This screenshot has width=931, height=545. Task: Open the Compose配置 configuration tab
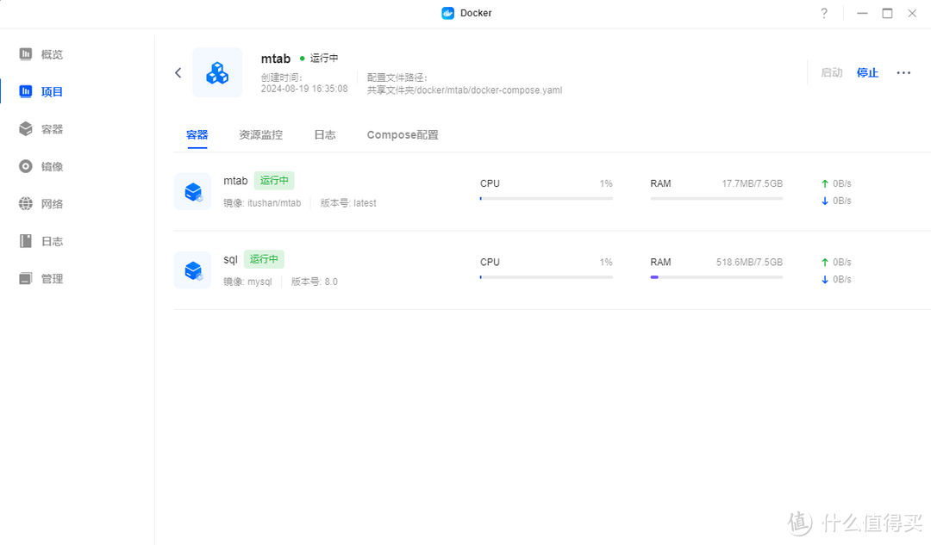click(x=402, y=134)
